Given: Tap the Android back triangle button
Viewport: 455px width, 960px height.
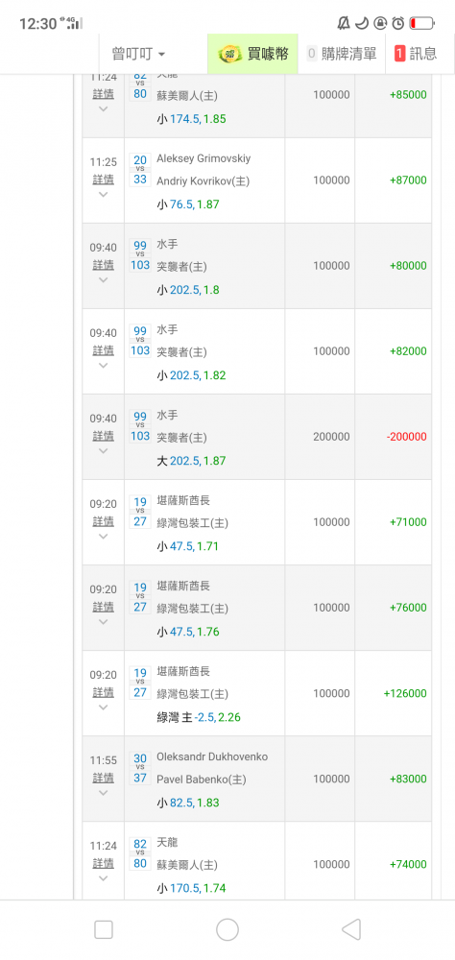Looking at the screenshot, I should click(351, 929).
